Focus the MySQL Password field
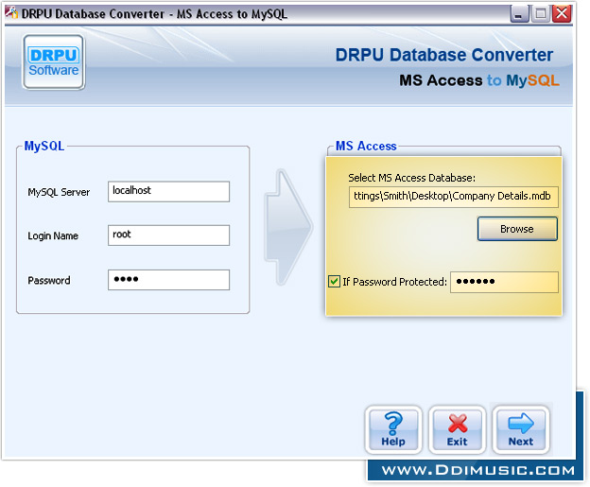Viewport: 590px width, 487px height. pos(168,280)
